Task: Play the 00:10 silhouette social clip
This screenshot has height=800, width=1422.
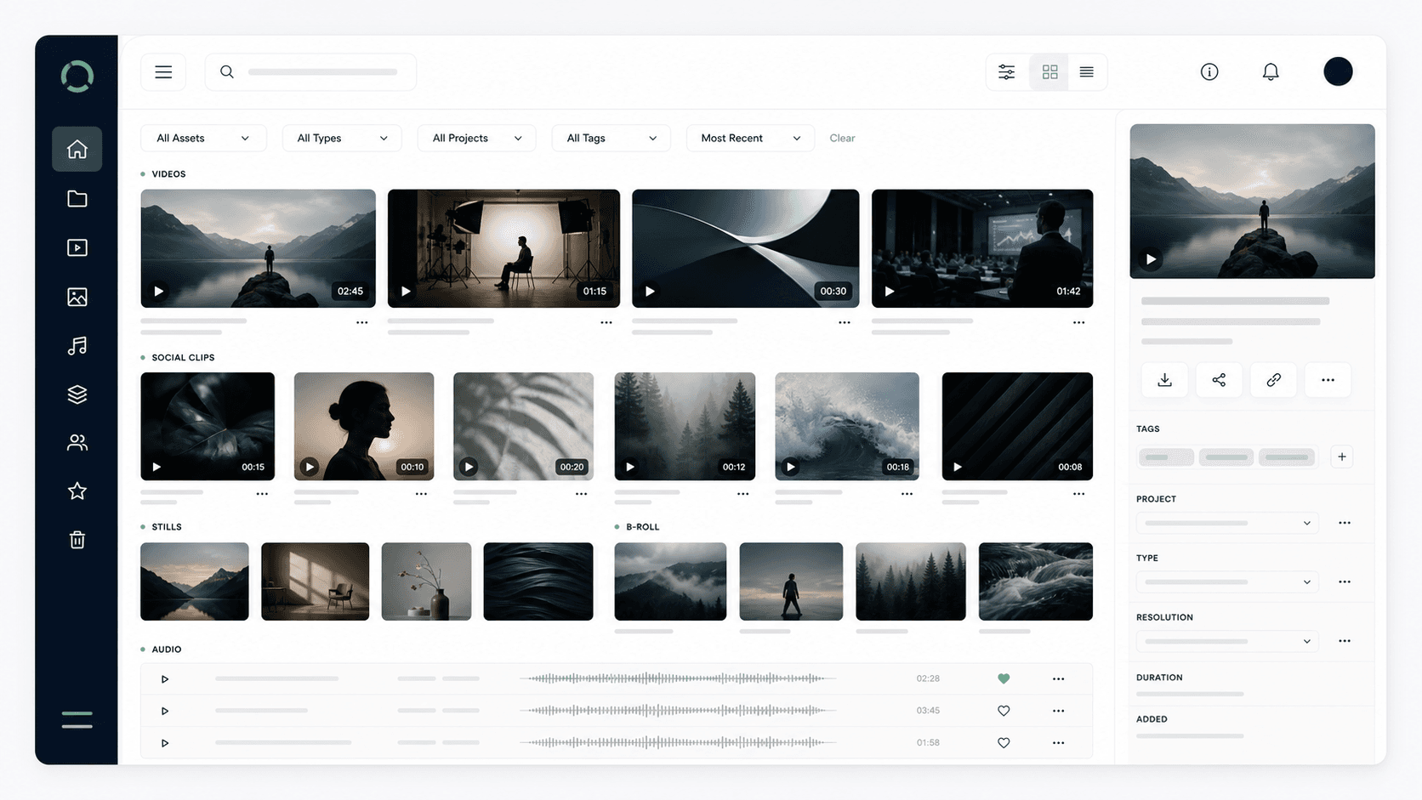Action: click(x=310, y=467)
